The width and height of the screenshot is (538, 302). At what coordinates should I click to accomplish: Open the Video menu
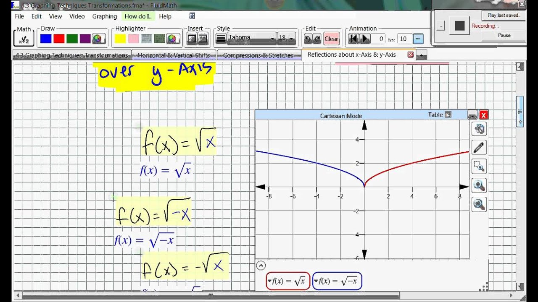(x=77, y=16)
